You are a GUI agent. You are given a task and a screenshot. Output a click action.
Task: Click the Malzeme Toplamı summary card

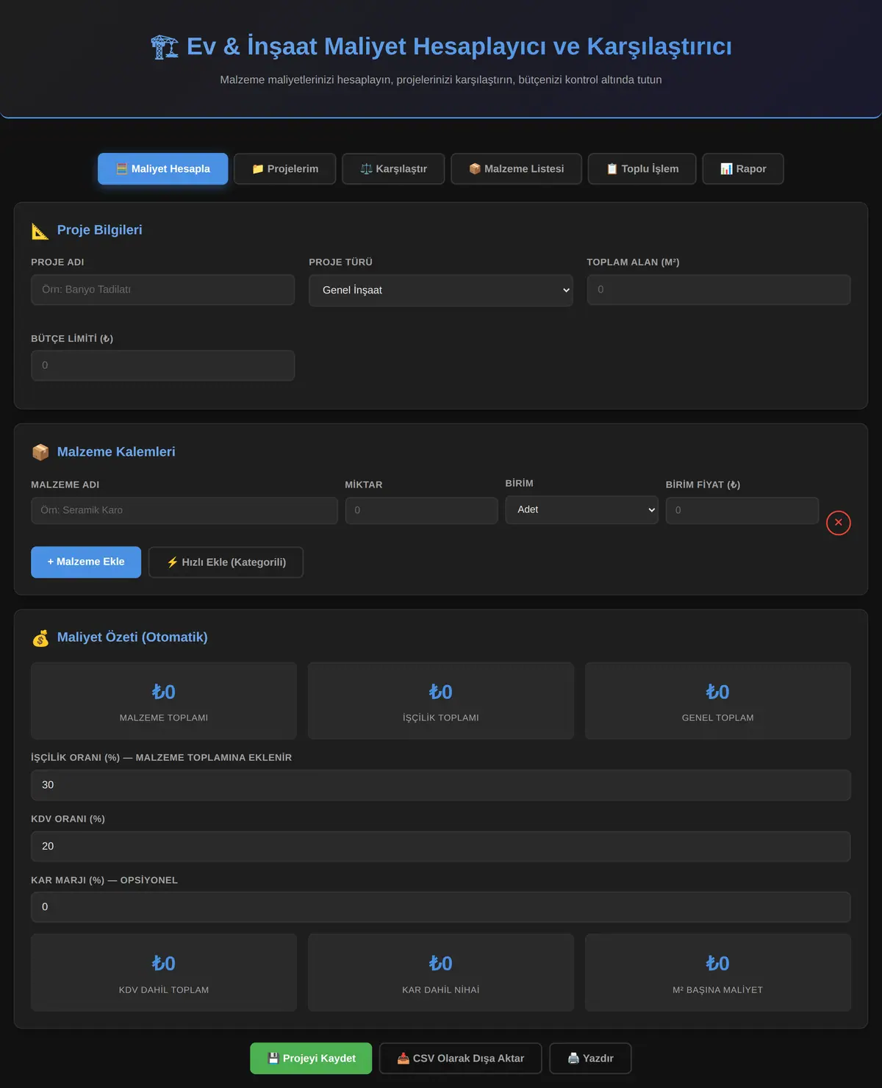(164, 701)
